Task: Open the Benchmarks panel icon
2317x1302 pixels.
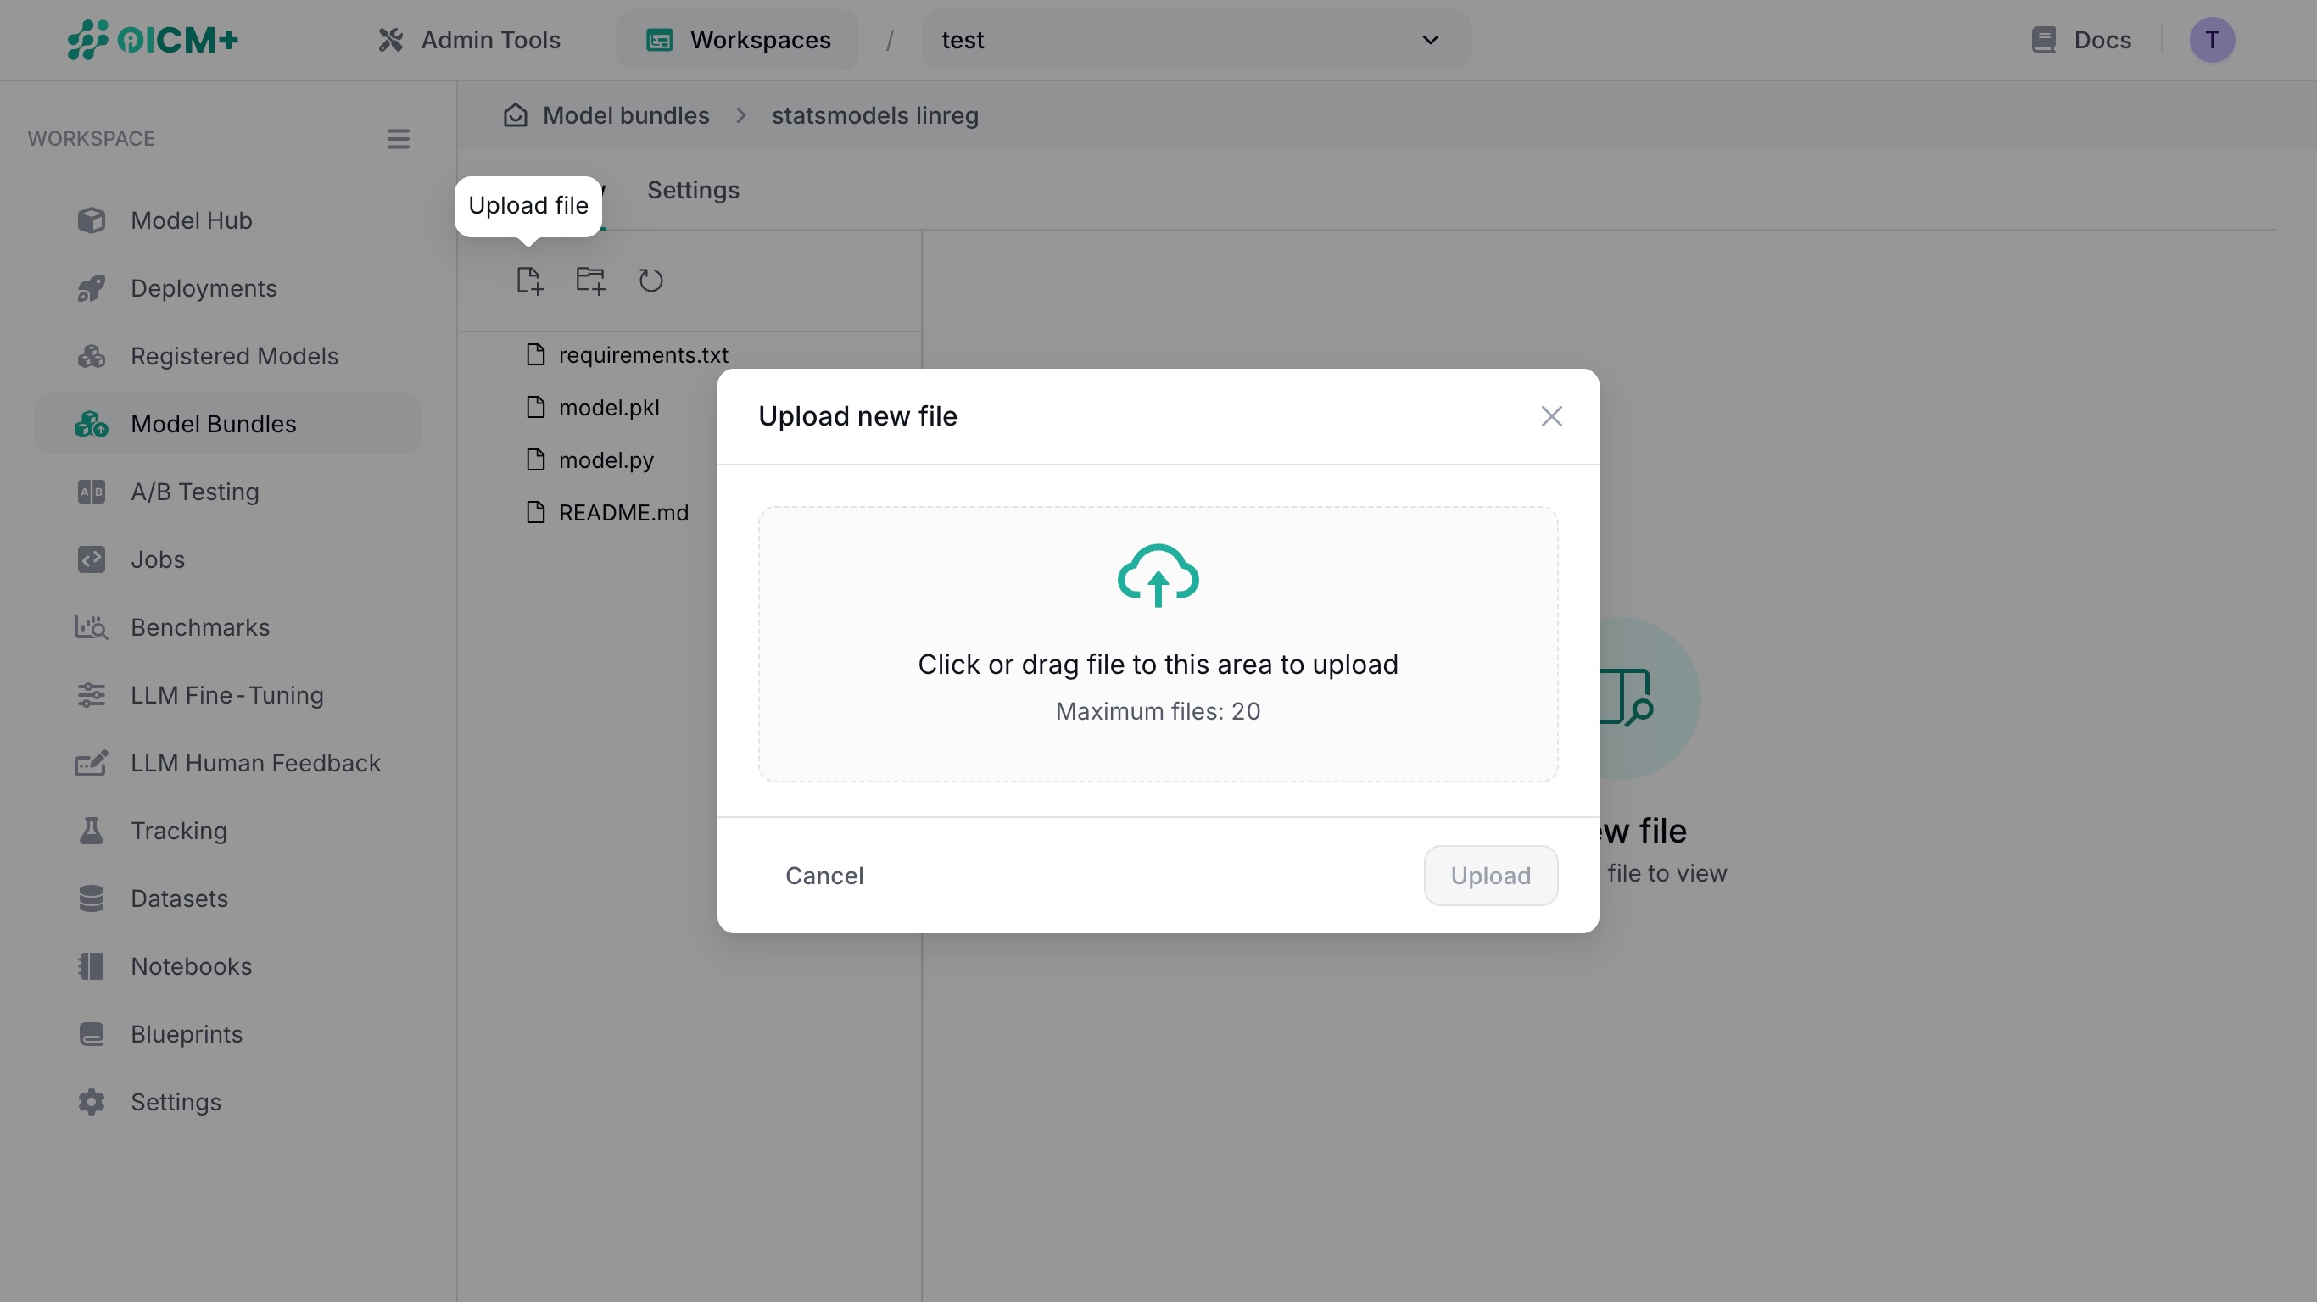Action: tap(91, 626)
